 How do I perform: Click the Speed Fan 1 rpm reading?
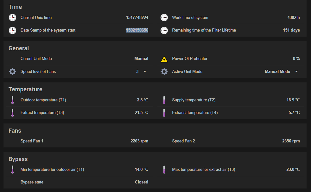(139, 141)
